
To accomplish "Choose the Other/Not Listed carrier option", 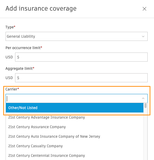I will (x=75, y=108).
